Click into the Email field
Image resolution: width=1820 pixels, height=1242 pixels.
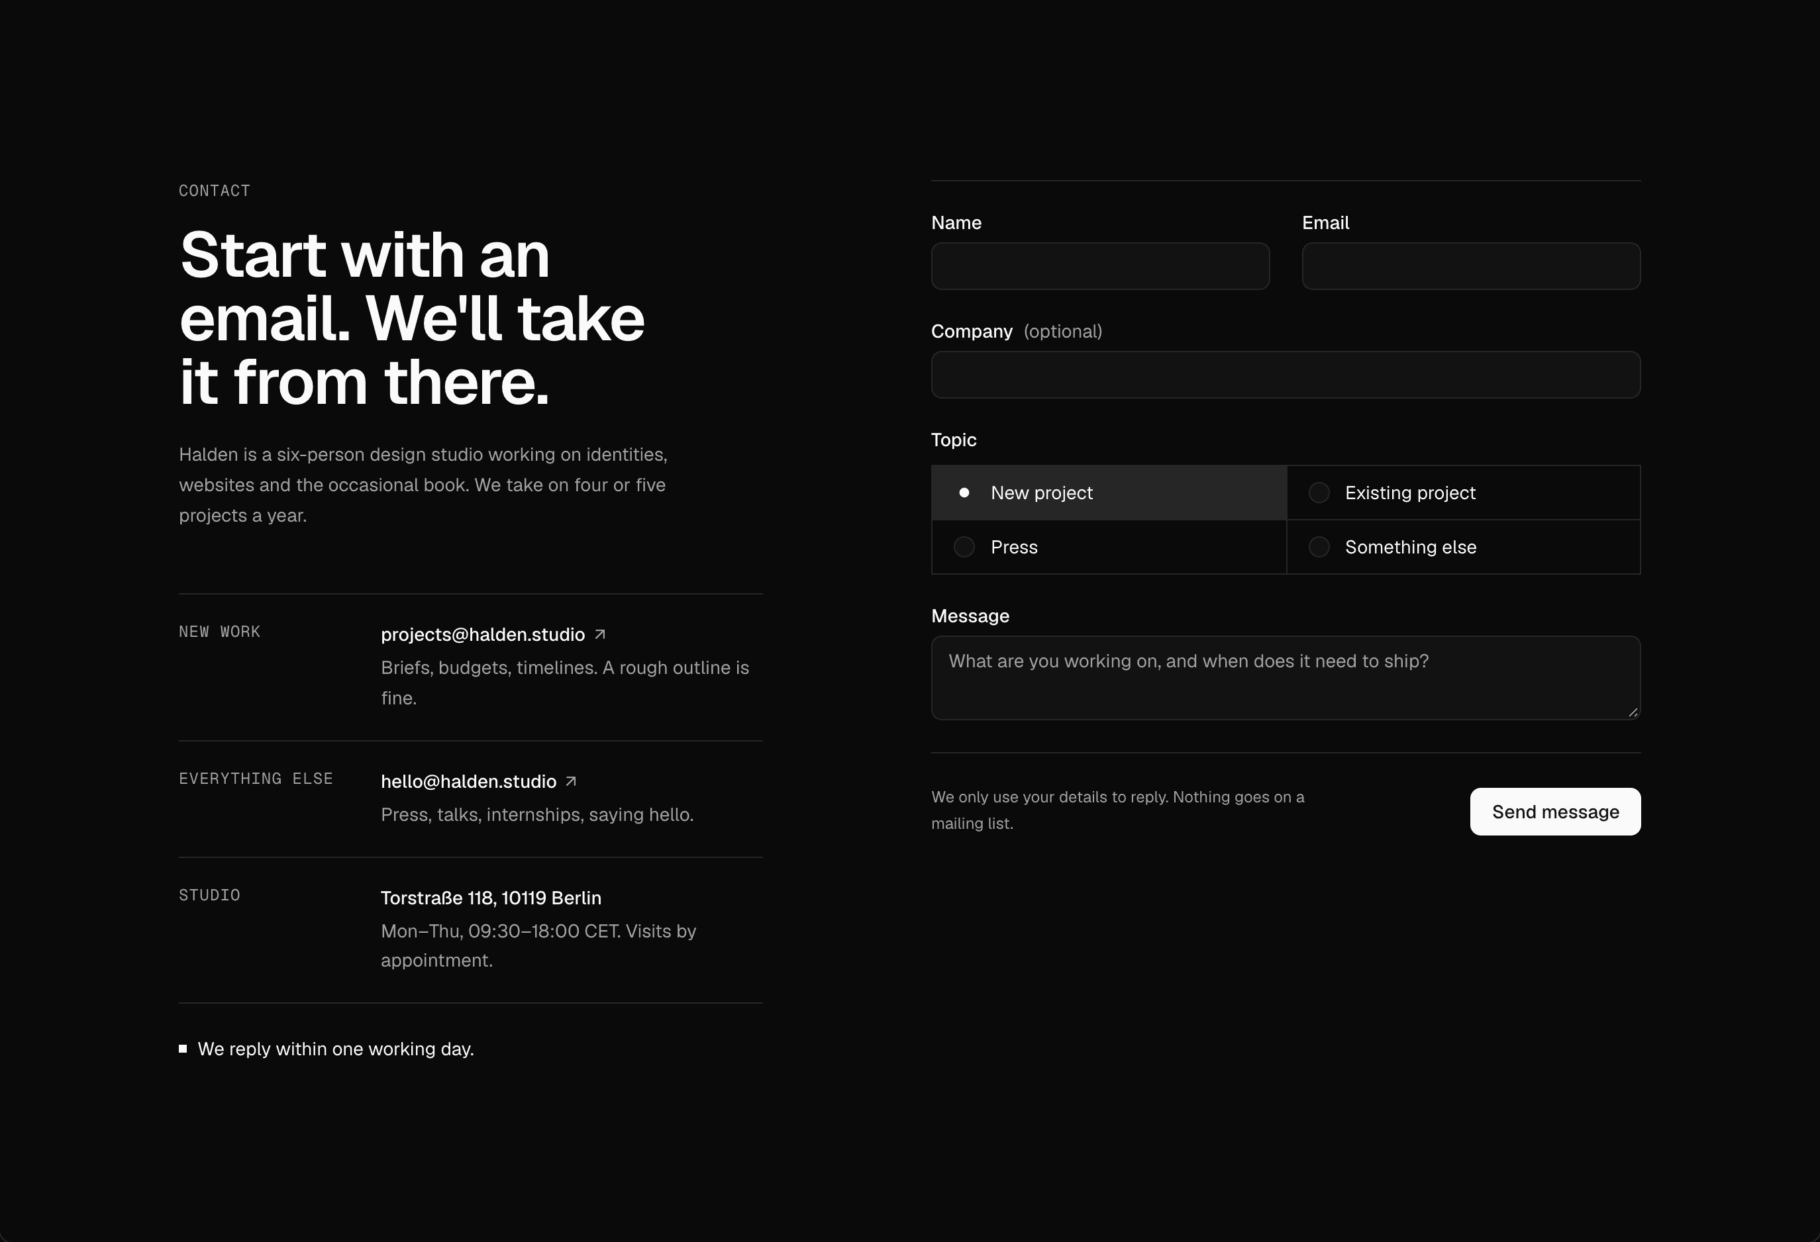coord(1471,266)
